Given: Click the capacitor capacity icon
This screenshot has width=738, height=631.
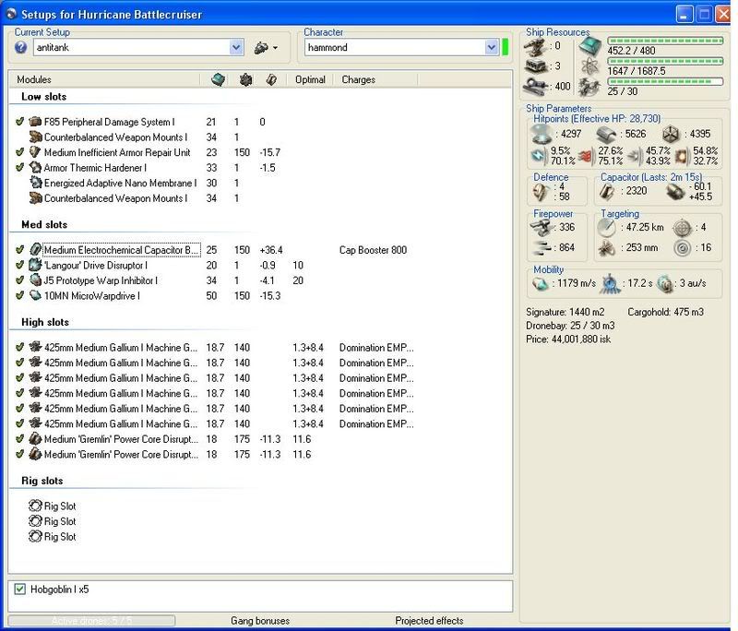Looking at the screenshot, I should 608,191.
